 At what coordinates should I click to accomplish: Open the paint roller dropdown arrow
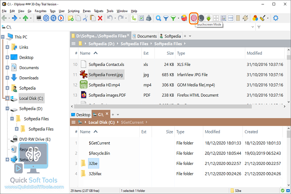coord(268,18)
